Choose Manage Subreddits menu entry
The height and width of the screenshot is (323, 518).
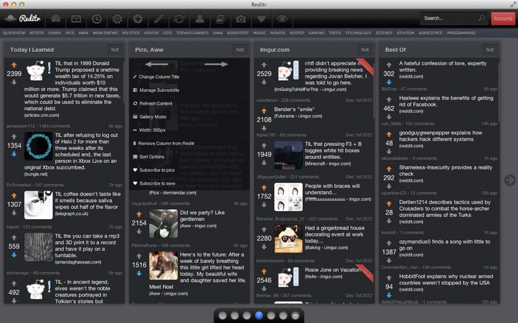point(156,90)
